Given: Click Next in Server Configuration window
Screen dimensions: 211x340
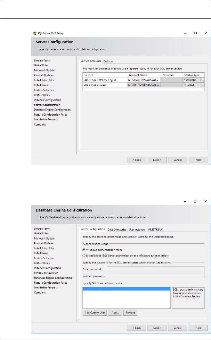Looking at the screenshot, I should pos(157,160).
